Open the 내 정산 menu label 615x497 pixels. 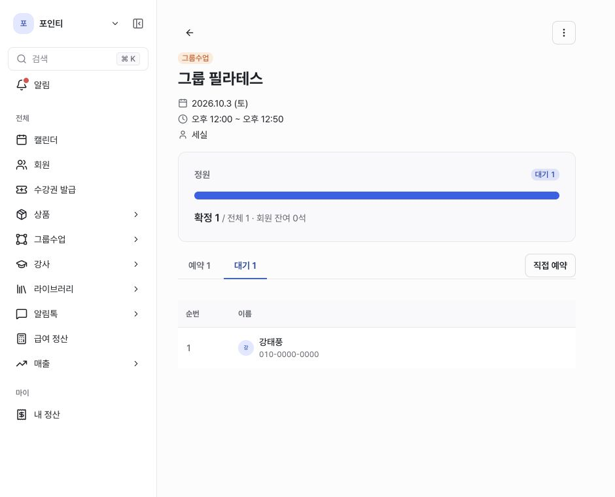coord(47,415)
